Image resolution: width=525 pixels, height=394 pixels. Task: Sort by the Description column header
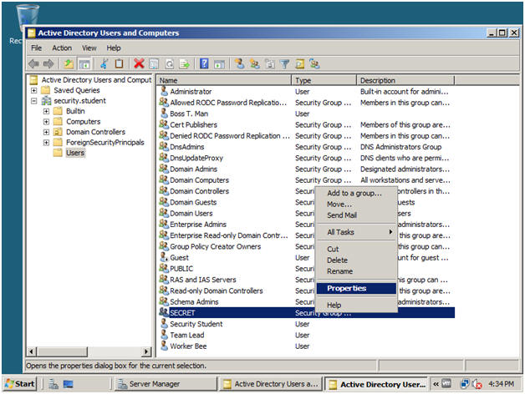pos(405,80)
